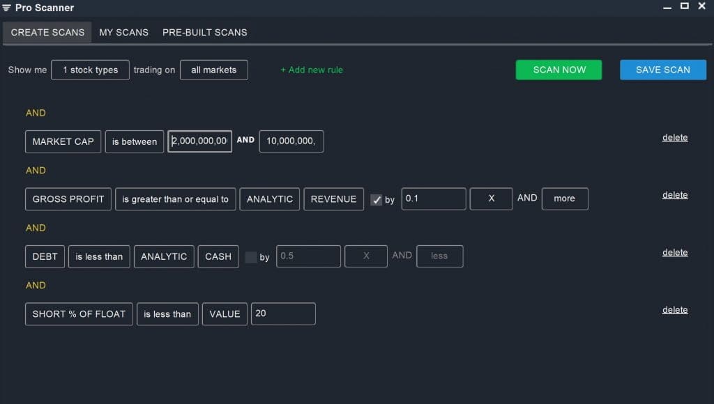
Task: Open the REVENUE analytic dropdown
Action: coord(333,199)
